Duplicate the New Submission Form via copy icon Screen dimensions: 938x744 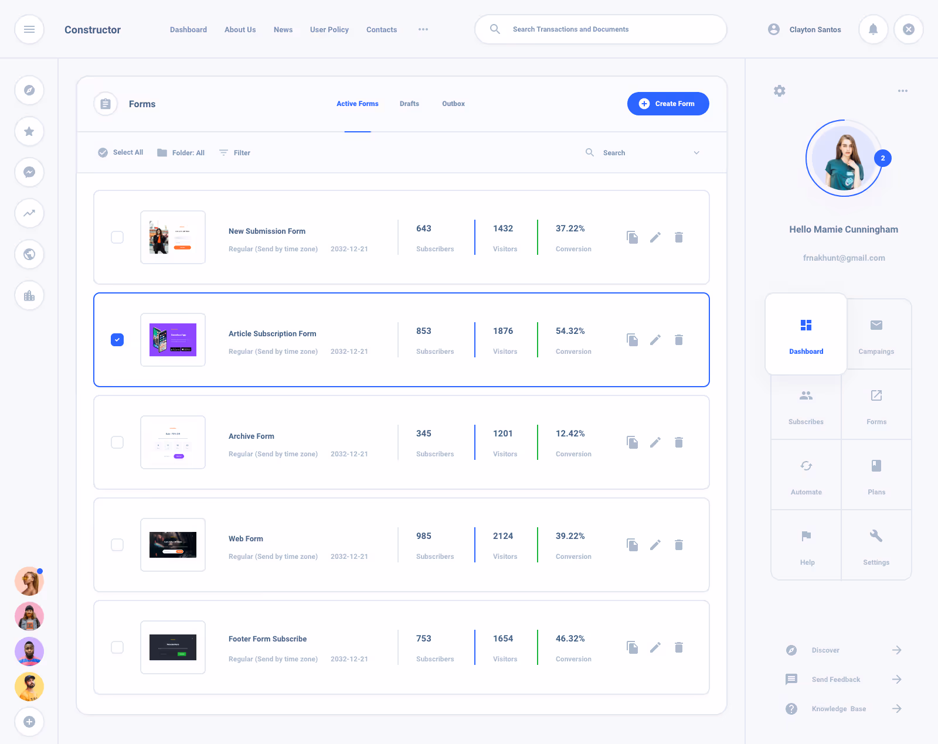(x=632, y=237)
